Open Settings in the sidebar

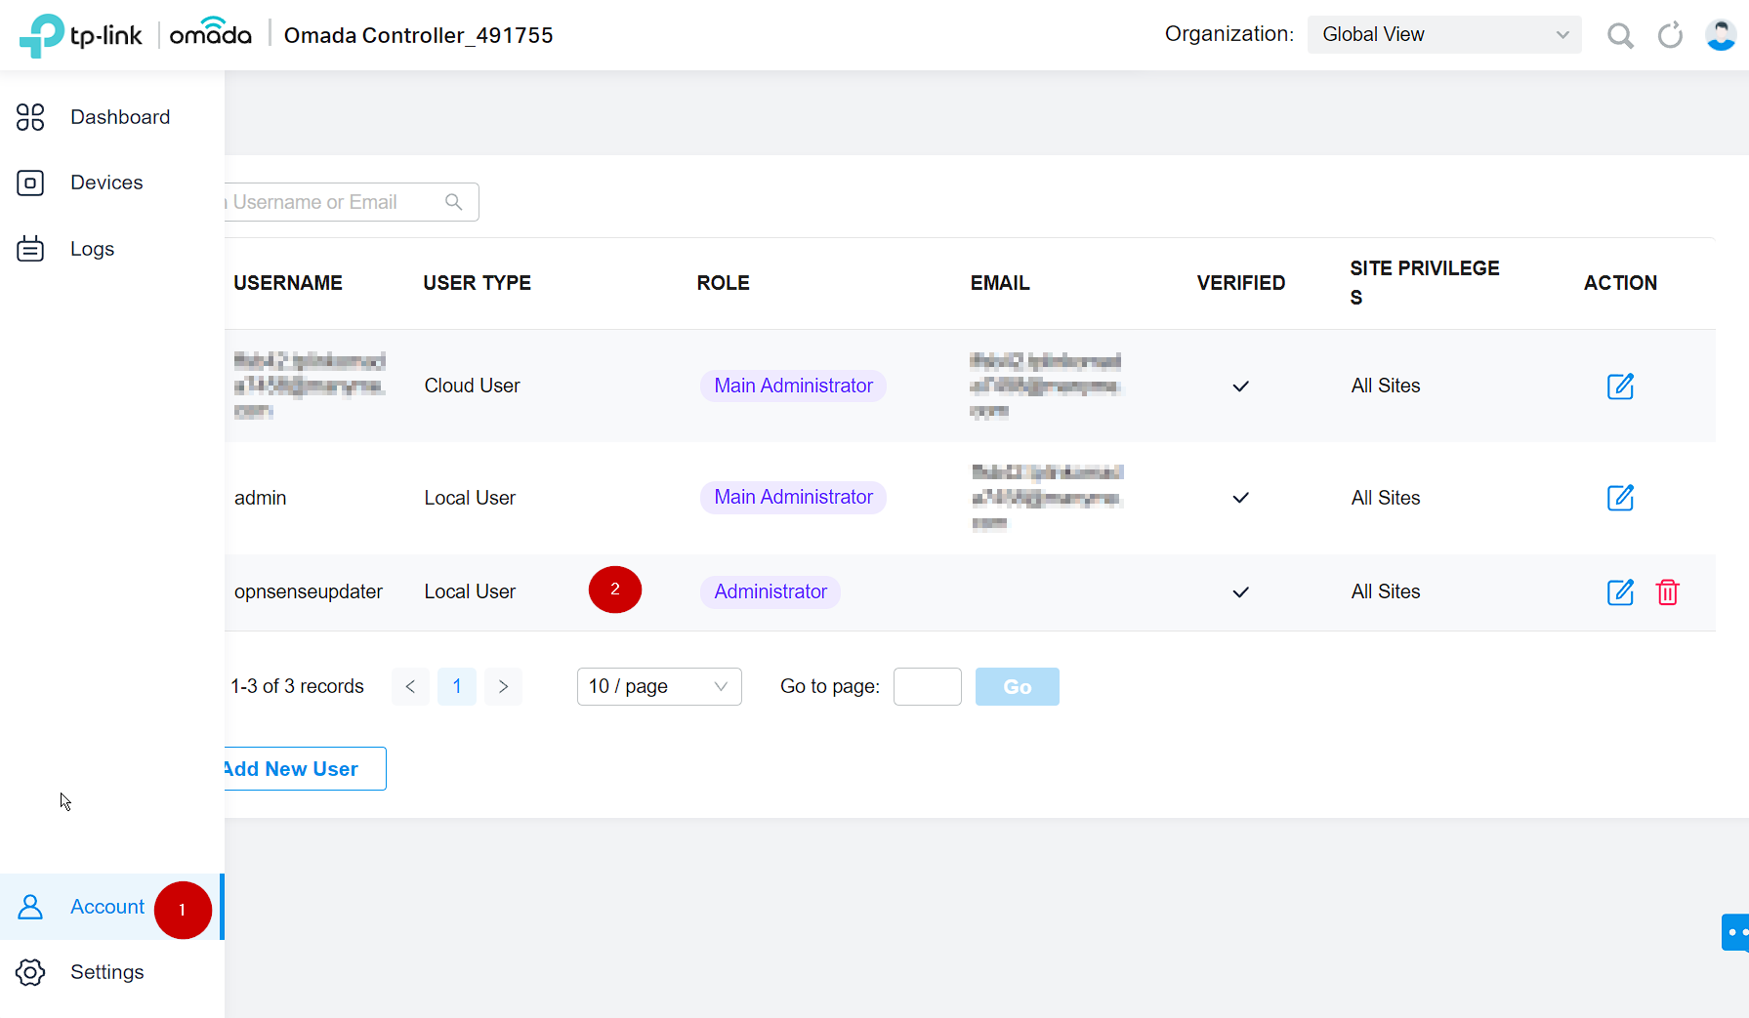pos(106,972)
